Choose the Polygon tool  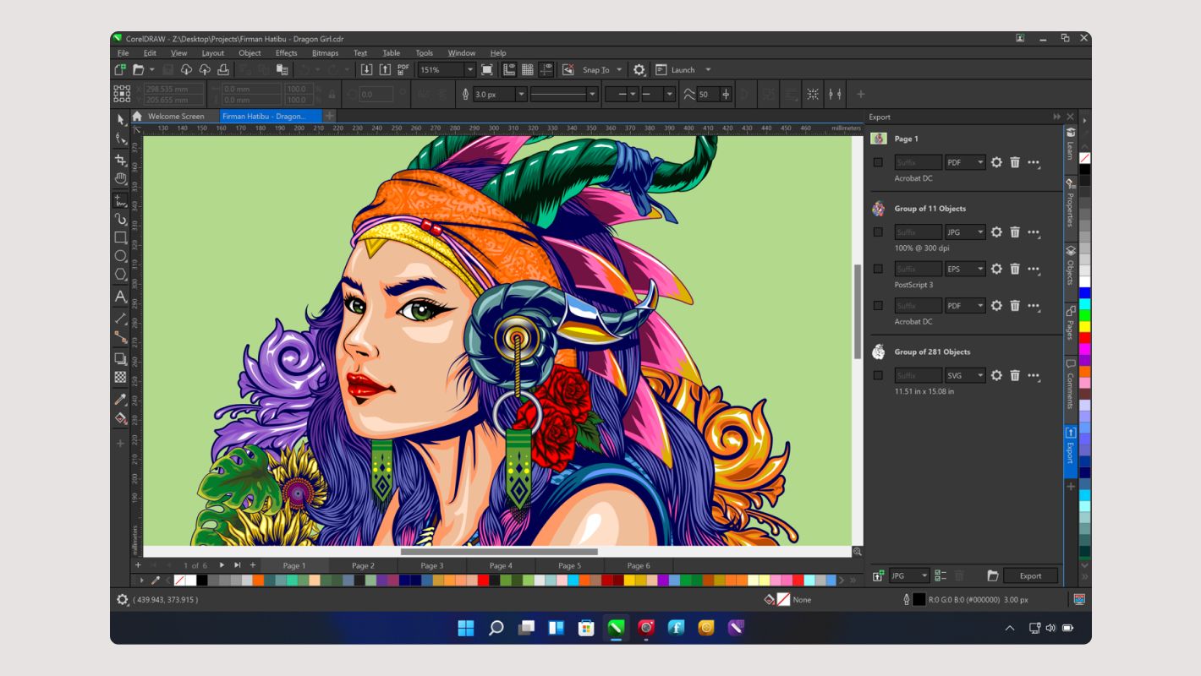click(121, 273)
